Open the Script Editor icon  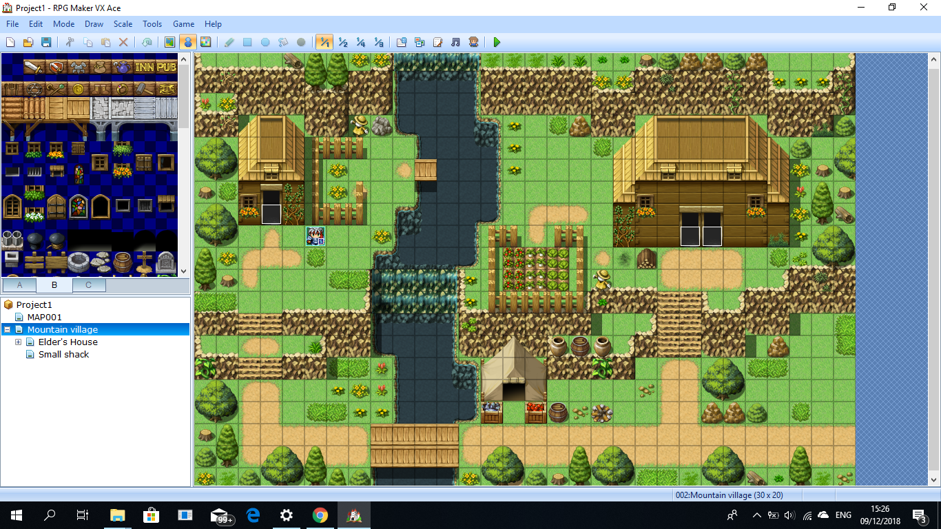pos(437,42)
